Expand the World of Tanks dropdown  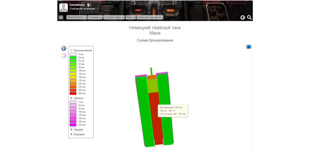point(76,17)
